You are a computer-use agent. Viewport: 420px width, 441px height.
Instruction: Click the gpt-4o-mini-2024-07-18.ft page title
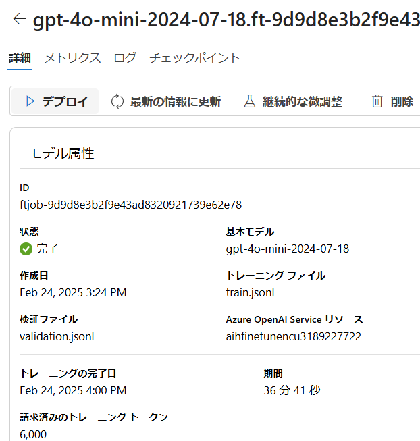pyautogui.click(x=226, y=20)
